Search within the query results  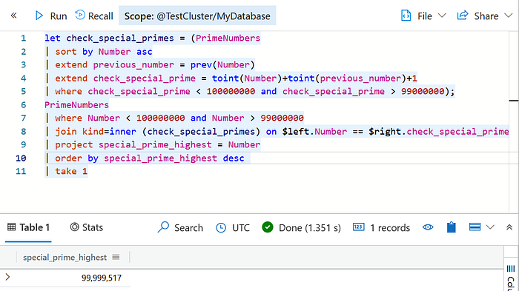180,227
